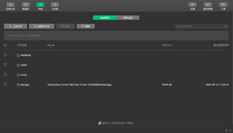This screenshot has height=133, width=233.
Task: Open the feedback folder
Action: pos(24,55)
